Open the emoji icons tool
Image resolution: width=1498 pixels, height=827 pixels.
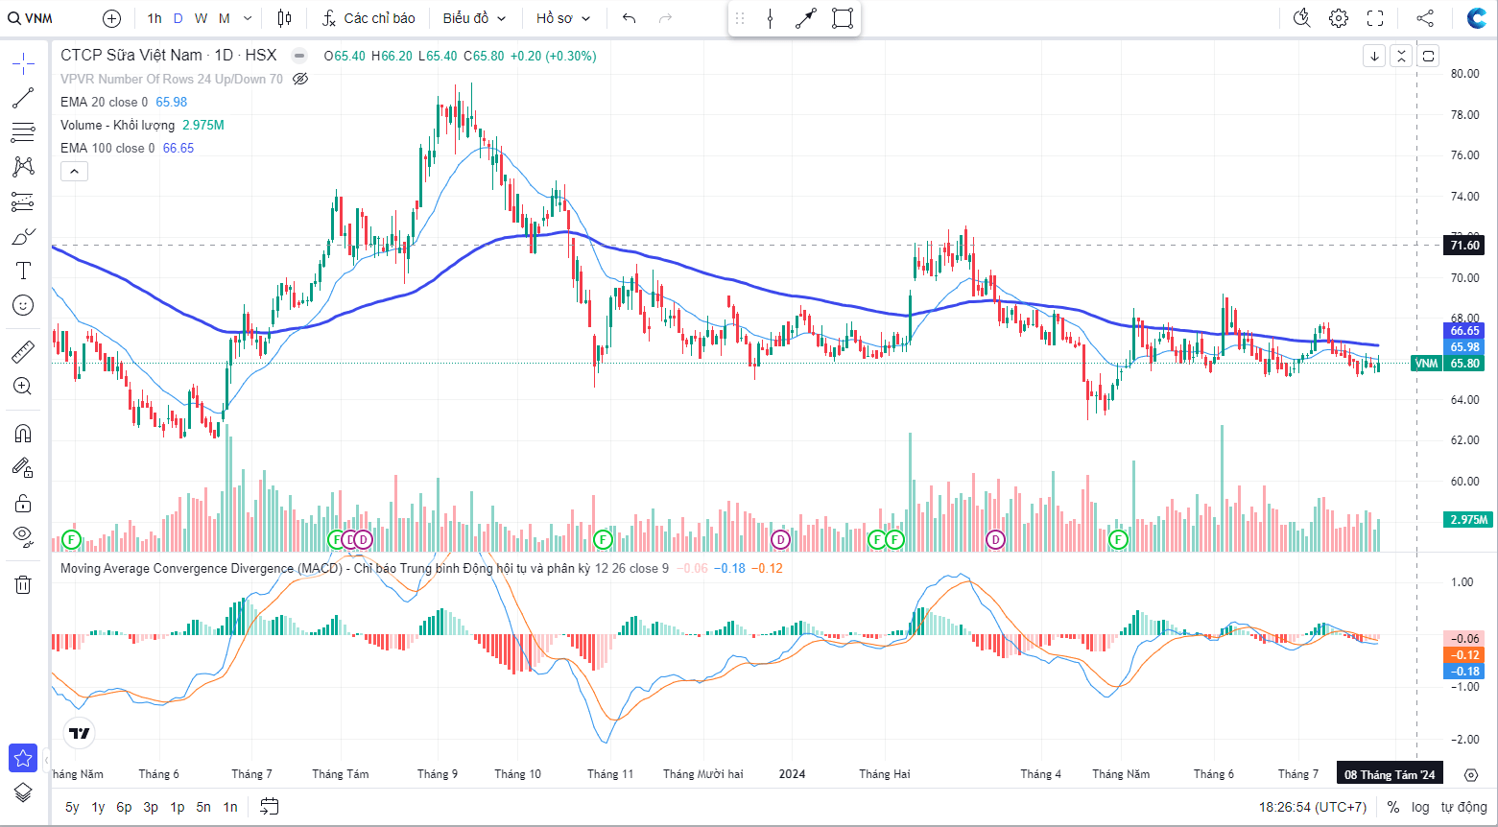coord(23,305)
